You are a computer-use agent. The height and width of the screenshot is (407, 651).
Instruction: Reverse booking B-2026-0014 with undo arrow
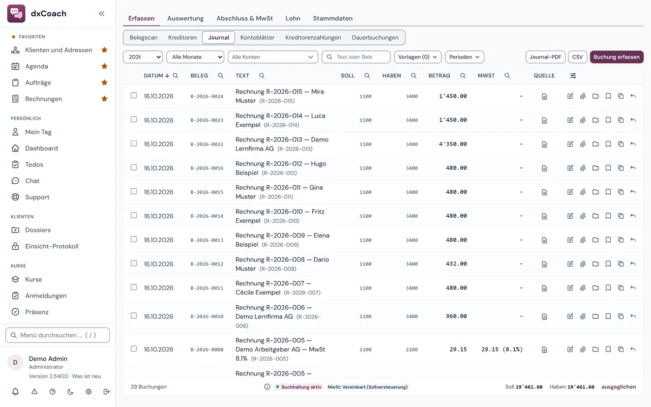click(x=633, y=216)
